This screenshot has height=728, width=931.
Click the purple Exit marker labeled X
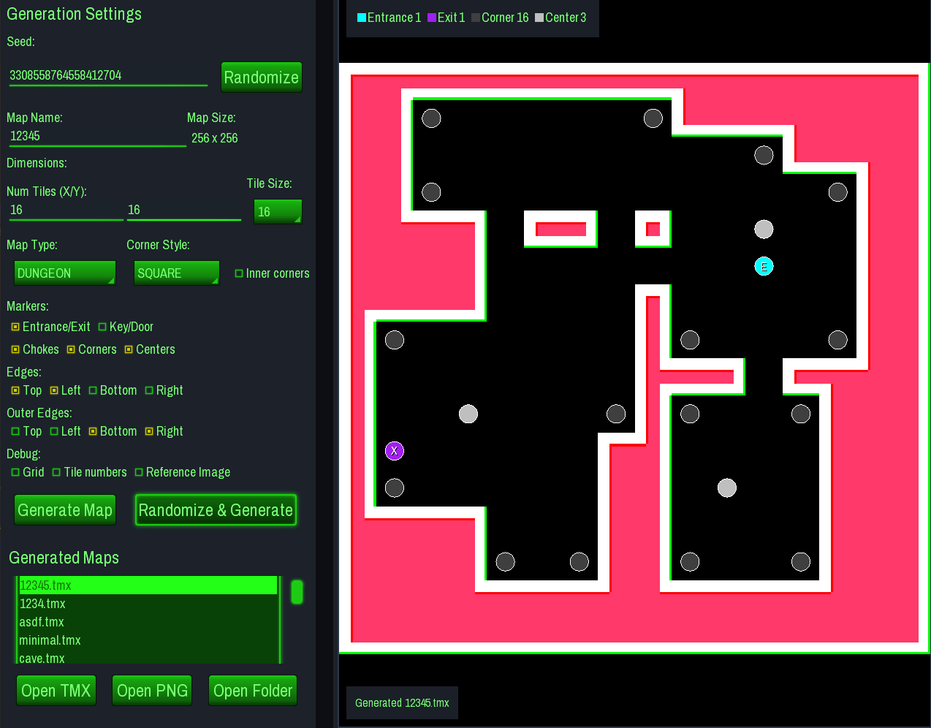tap(395, 451)
